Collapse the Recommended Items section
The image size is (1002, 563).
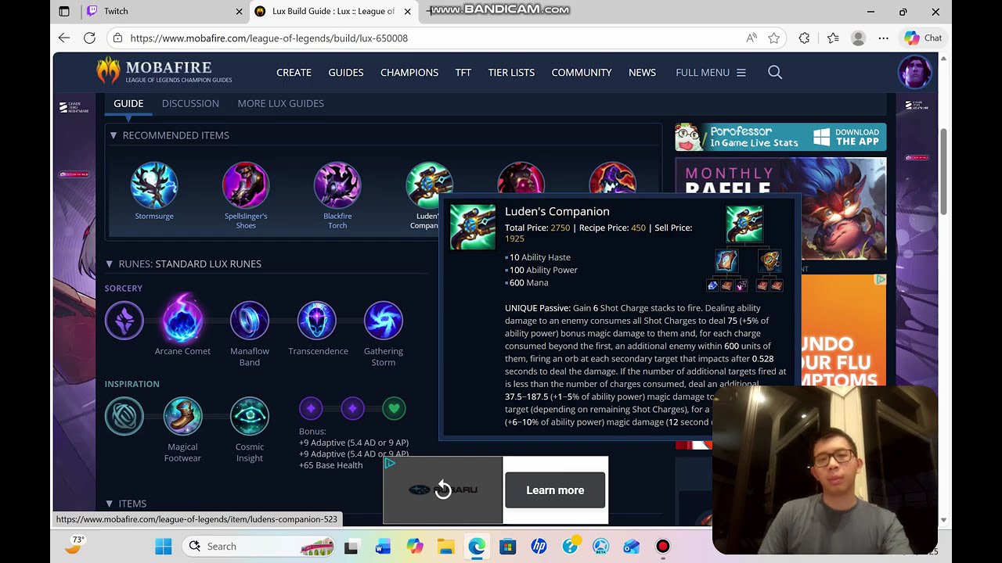coord(114,135)
